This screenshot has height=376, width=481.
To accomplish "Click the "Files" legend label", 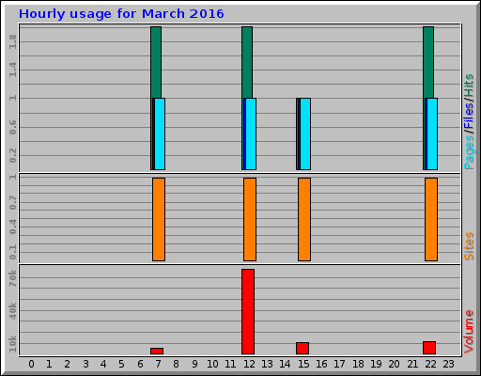I will pyautogui.click(x=469, y=116).
